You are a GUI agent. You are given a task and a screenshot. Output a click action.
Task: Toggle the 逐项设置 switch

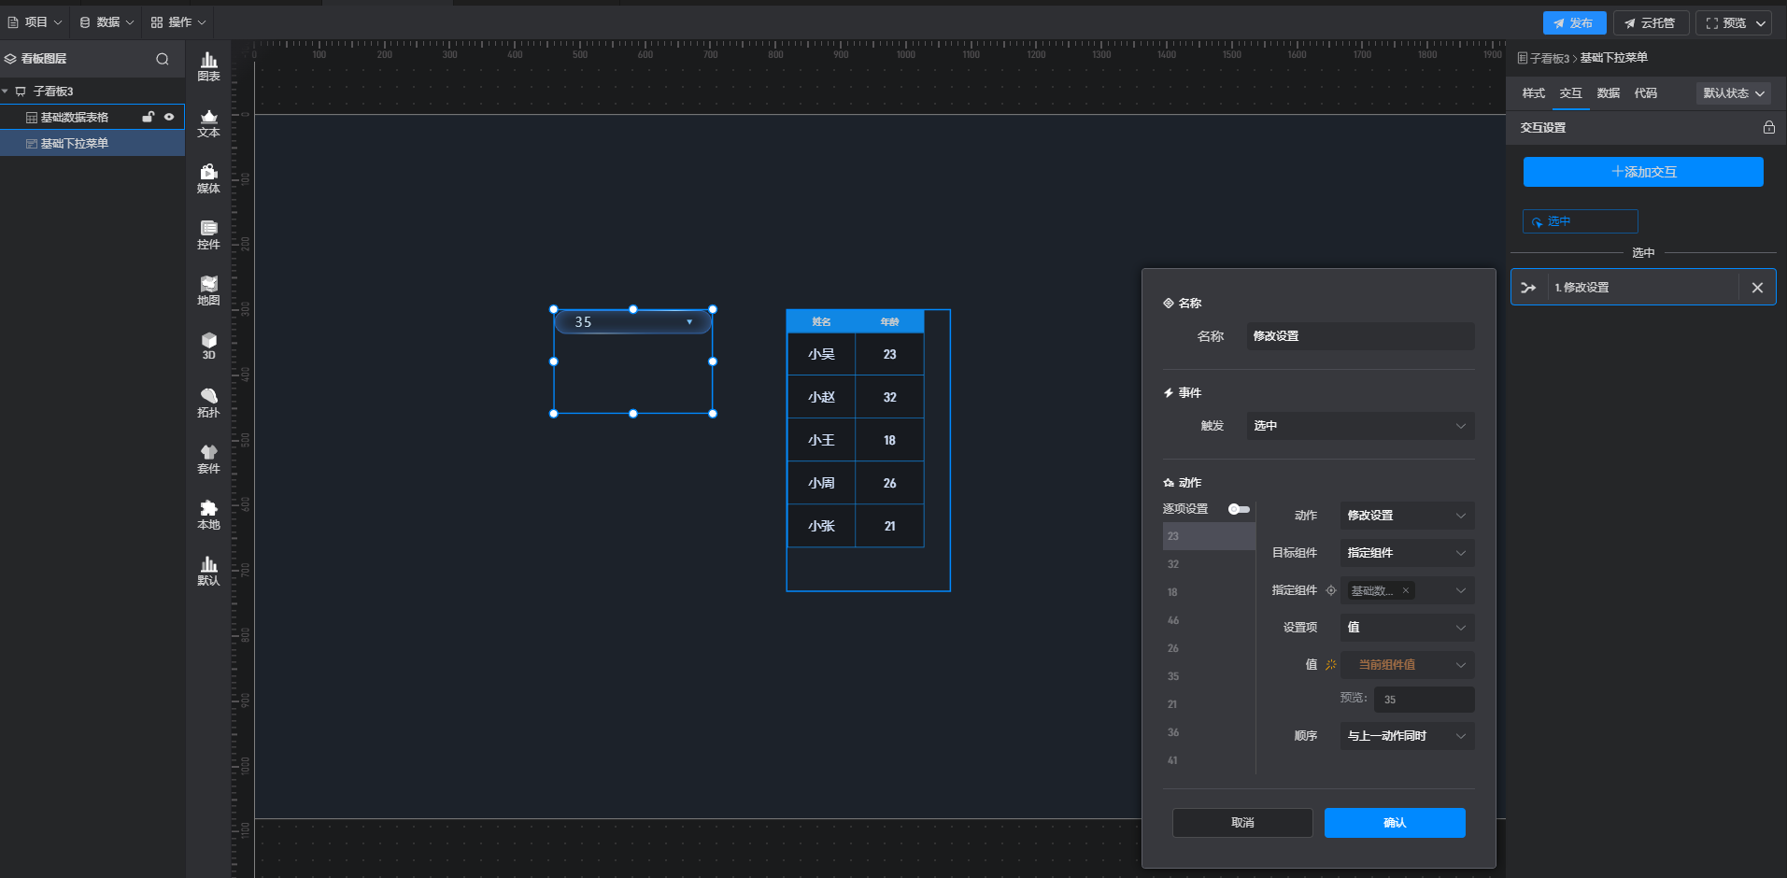click(1239, 509)
